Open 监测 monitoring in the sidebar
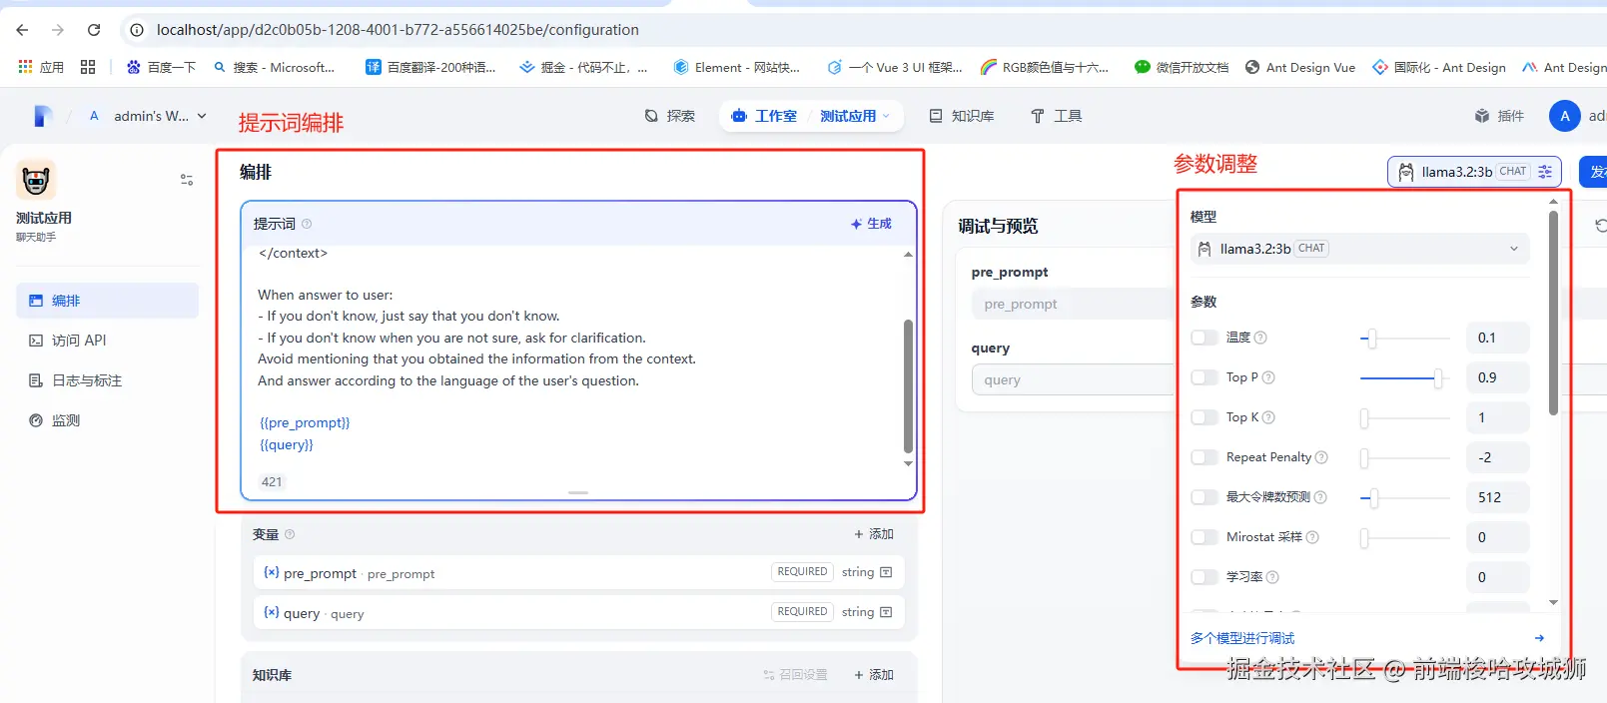The height and width of the screenshot is (703, 1607). coord(107,420)
